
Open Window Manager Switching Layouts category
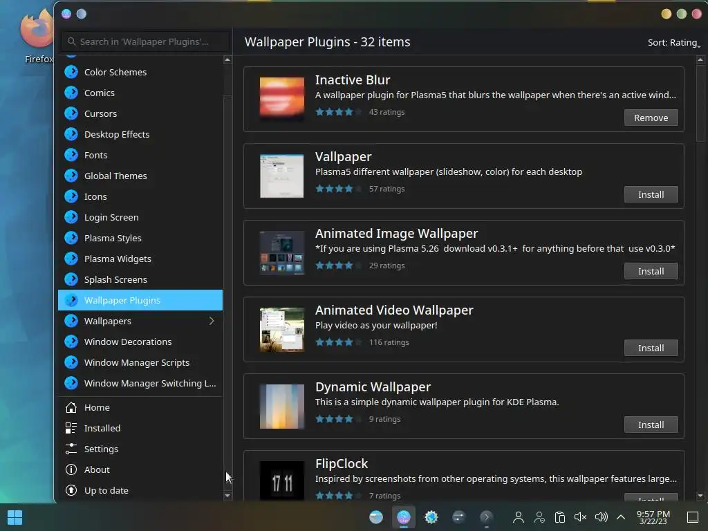pyautogui.click(x=140, y=383)
